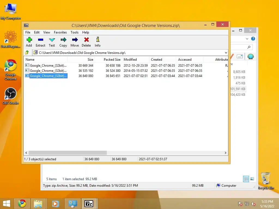This screenshot has width=279, height=209.
Task: Open the DataWagon desktop shortcut
Action: (x=11, y=39)
